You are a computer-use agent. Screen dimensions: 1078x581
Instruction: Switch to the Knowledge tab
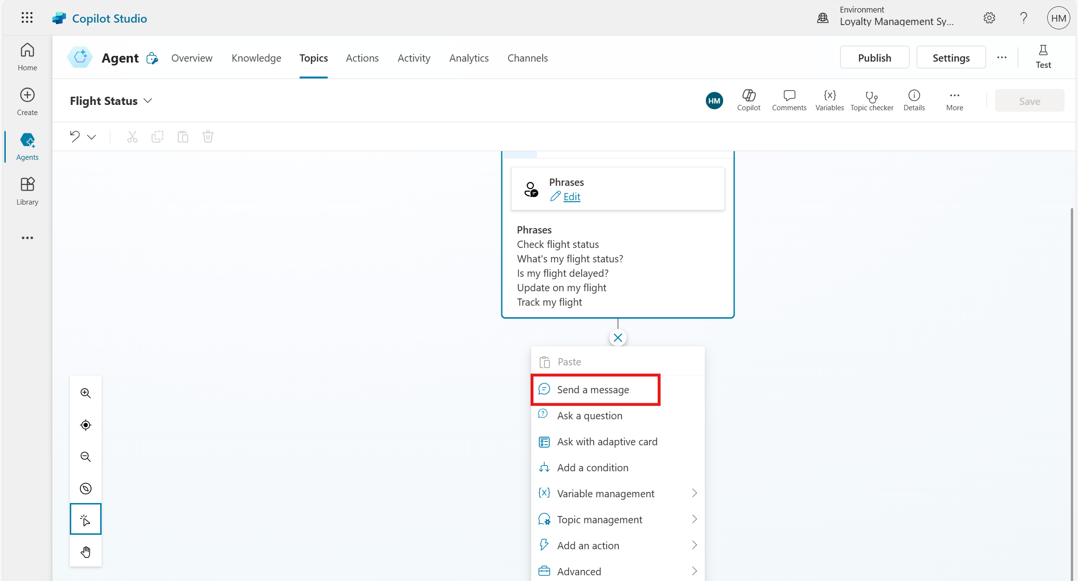click(x=256, y=58)
